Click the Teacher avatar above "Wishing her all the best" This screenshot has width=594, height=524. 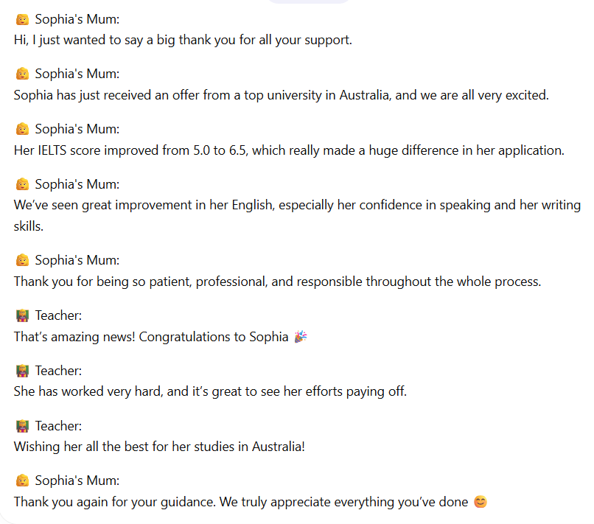tap(22, 426)
